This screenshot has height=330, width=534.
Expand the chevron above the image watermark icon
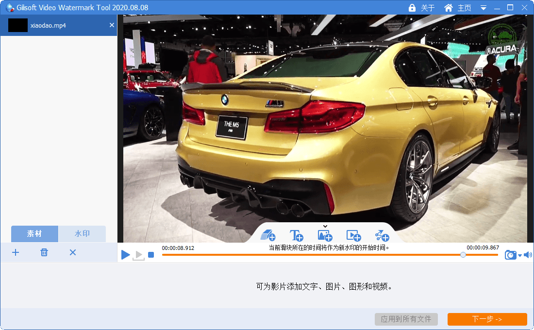point(325,226)
